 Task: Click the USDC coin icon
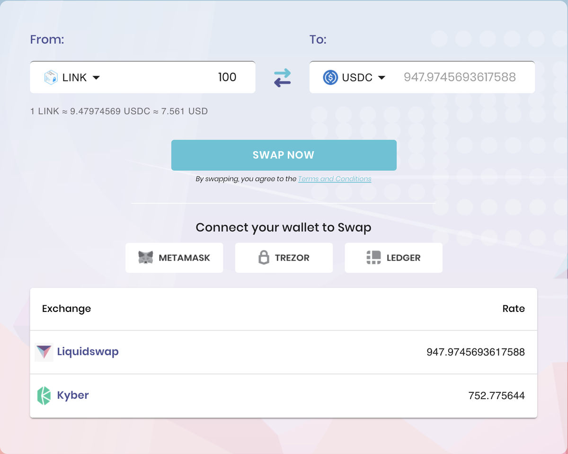tap(330, 77)
